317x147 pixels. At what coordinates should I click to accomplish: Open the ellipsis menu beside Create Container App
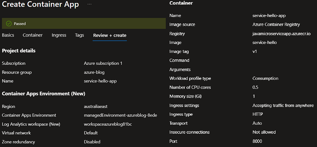pyautogui.click(x=89, y=4)
